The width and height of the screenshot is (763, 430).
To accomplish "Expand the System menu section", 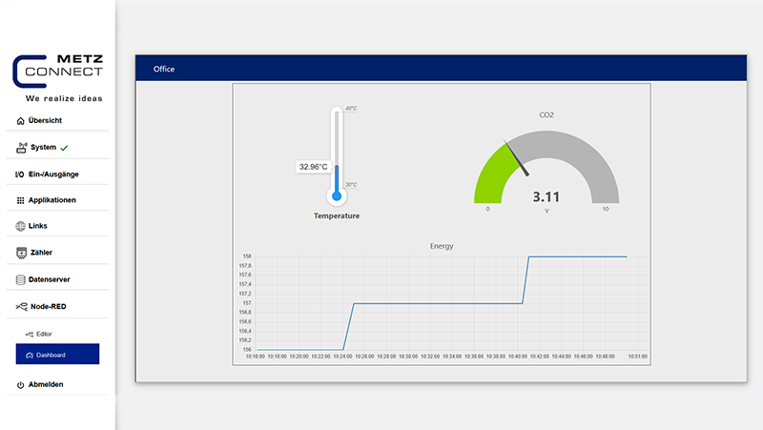I will click(43, 148).
